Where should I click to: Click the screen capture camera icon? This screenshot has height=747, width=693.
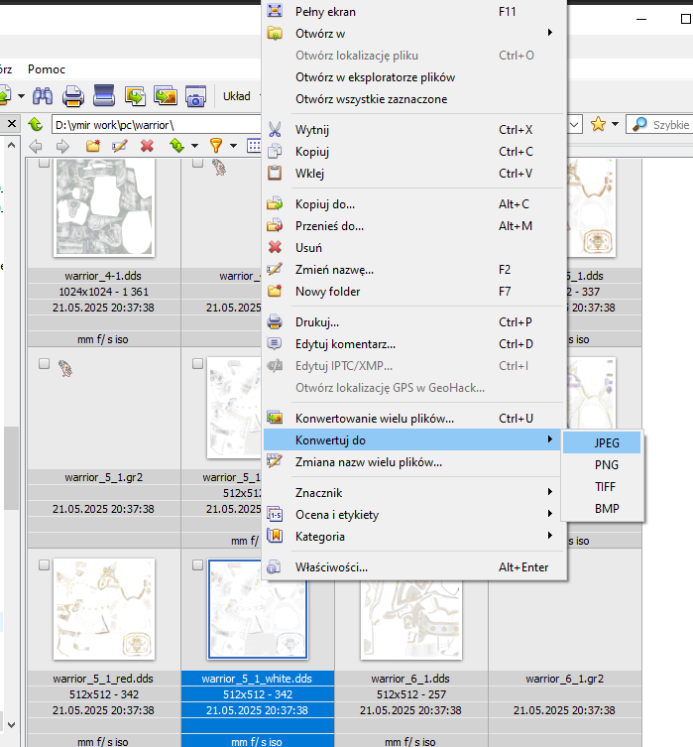(x=195, y=96)
